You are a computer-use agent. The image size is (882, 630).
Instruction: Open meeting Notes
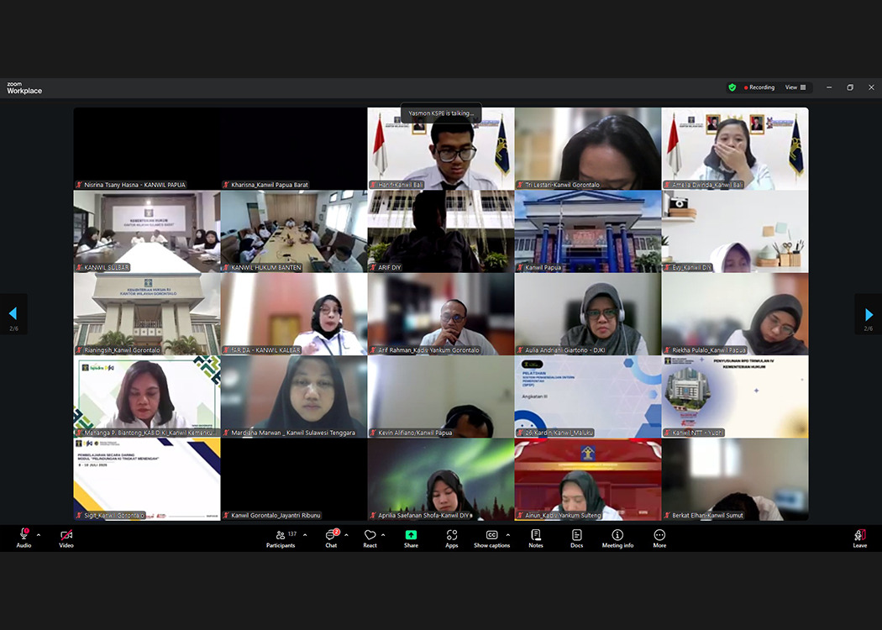536,538
